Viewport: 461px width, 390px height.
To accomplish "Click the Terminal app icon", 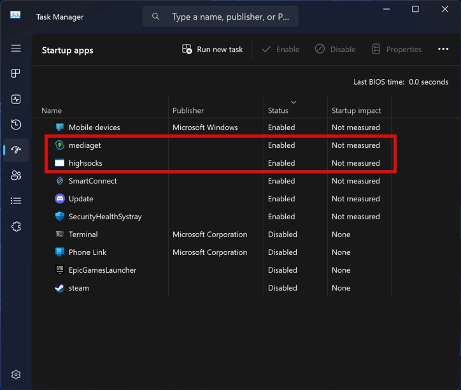I will (60, 235).
